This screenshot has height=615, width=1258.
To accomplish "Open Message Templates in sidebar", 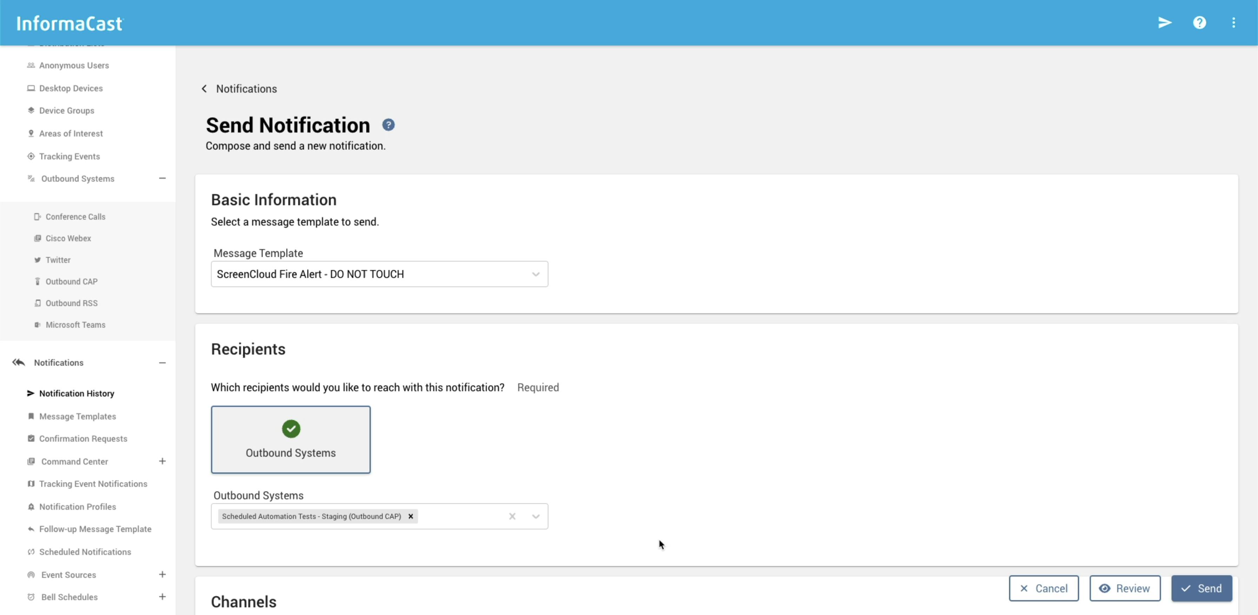I will pos(78,416).
